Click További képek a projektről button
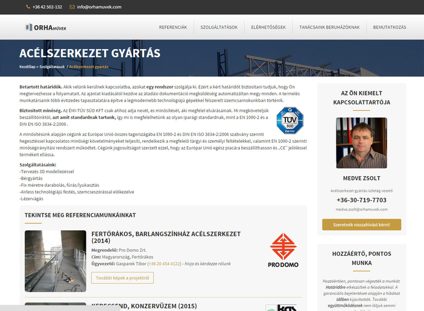Screen dimensions: 424x311 pos(122,278)
